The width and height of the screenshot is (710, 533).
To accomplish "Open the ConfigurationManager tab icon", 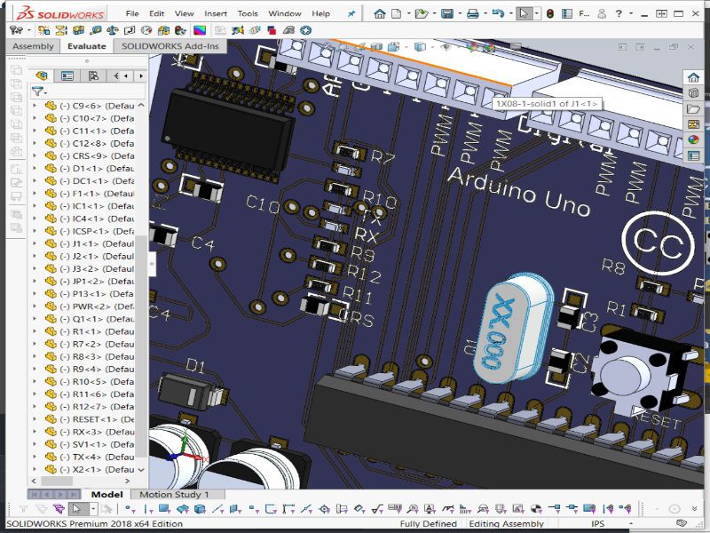I will click(x=93, y=76).
